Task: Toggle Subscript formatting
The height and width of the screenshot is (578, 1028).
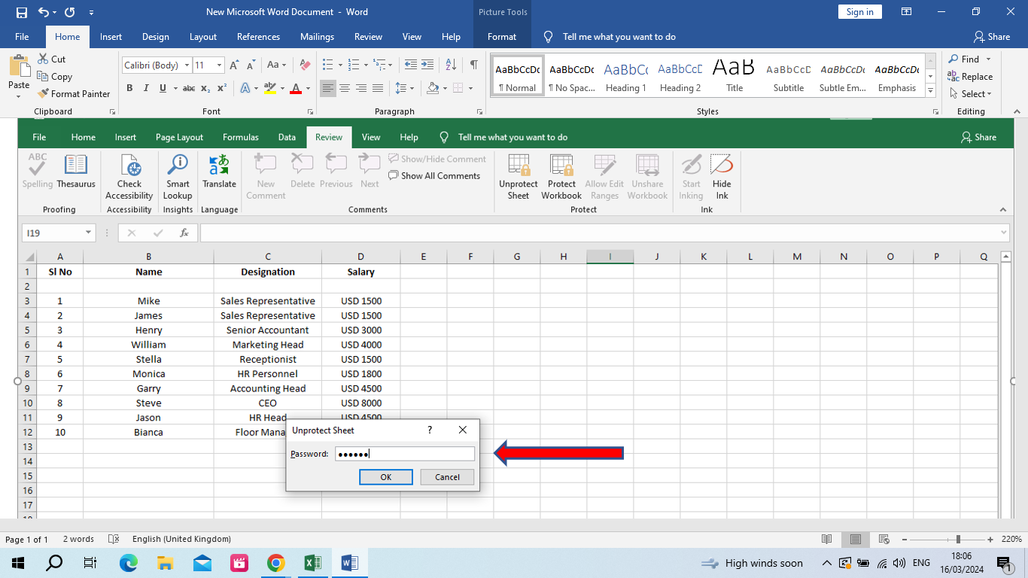Action: [206, 88]
